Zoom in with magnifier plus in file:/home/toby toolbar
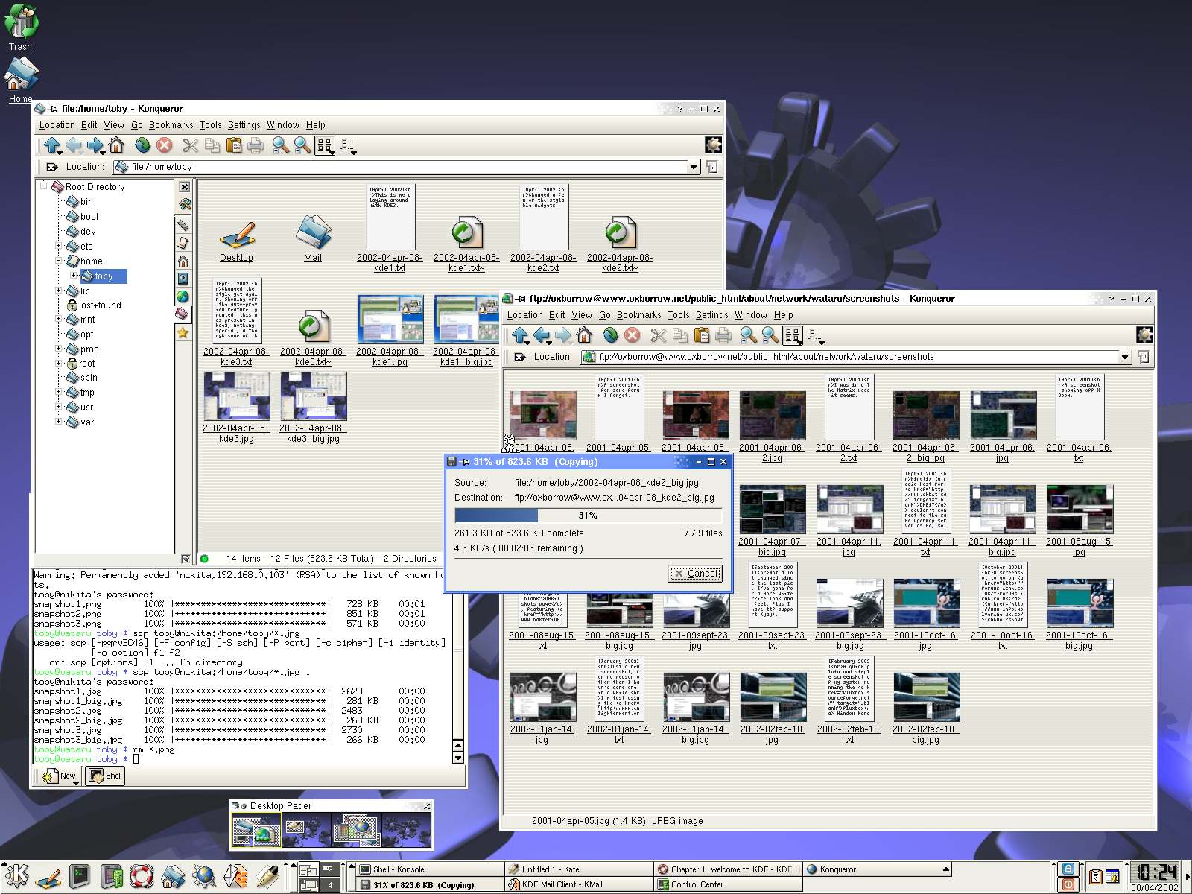1192x894 pixels. point(280,145)
